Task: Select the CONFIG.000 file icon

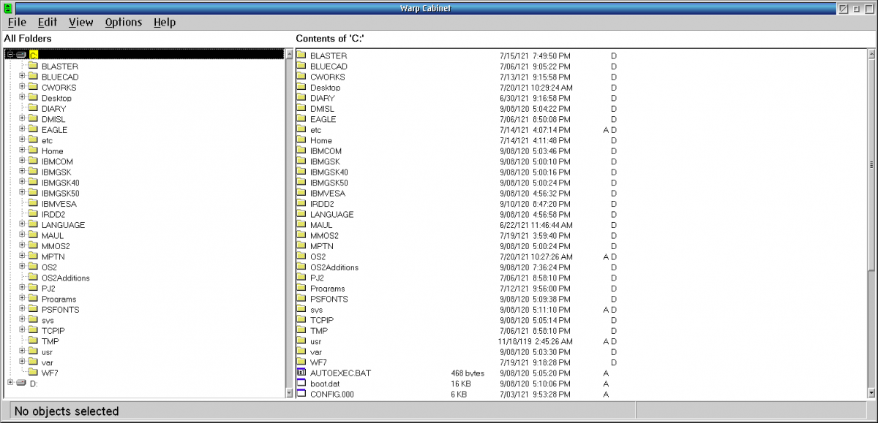Action: (302, 394)
